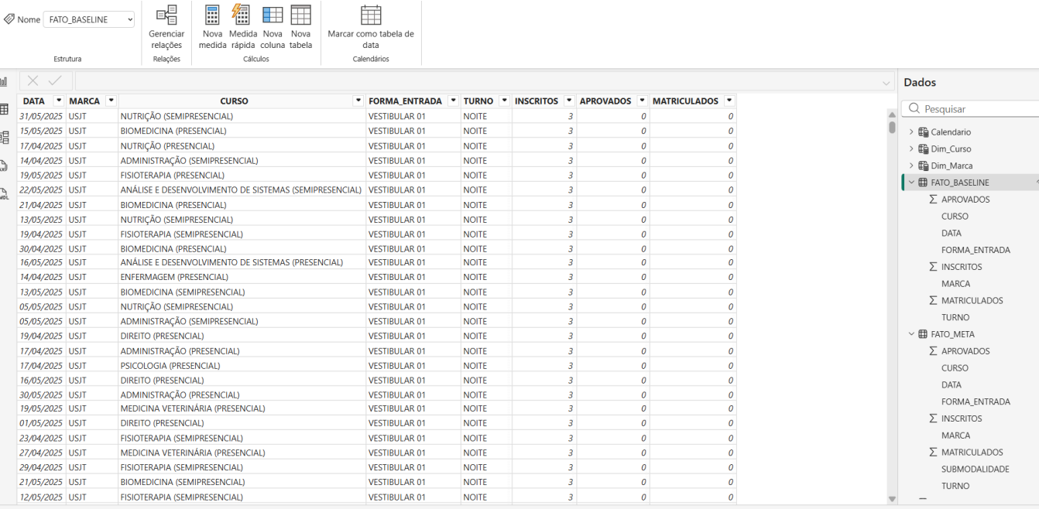Click date cell 27/04/2025
Image resolution: width=1039 pixels, height=509 pixels.
click(41, 453)
